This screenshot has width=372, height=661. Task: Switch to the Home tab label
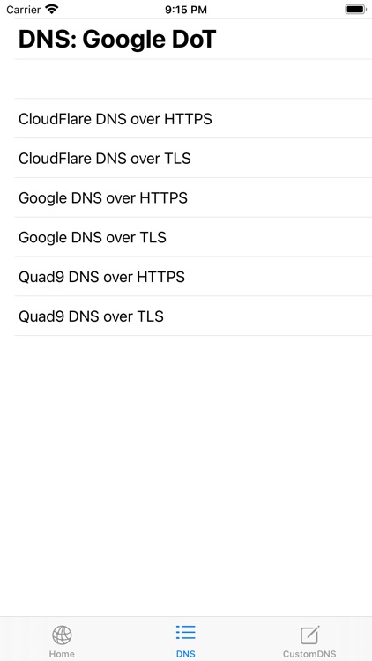click(62, 654)
